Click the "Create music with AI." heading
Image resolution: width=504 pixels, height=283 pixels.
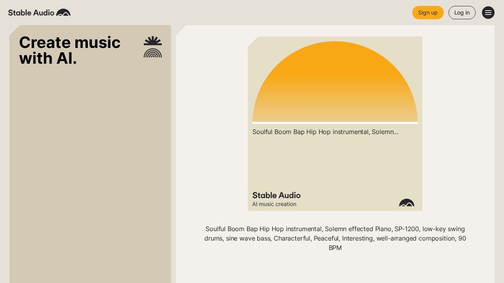pyautogui.click(x=70, y=50)
